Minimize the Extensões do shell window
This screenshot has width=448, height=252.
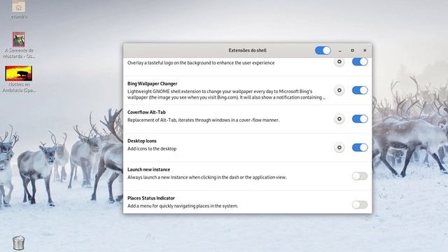pos(340,50)
